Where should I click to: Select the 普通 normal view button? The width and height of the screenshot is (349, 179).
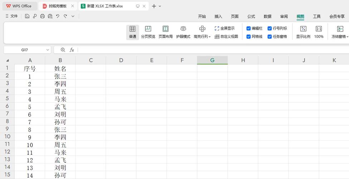pyautogui.click(x=132, y=32)
